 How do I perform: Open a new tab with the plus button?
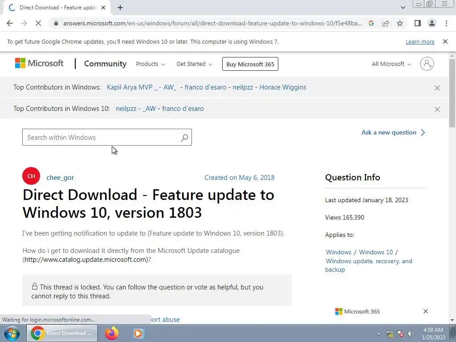120,8
